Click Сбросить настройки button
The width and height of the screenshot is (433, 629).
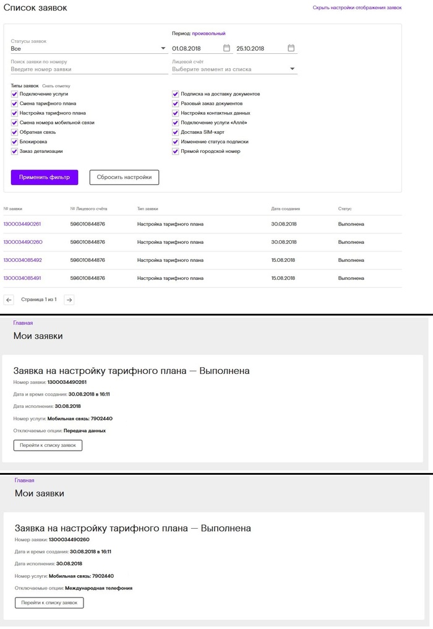(124, 177)
